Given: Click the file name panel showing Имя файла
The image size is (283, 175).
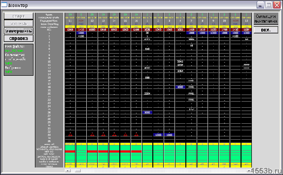Looking at the screenshot, I should (x=18, y=60).
